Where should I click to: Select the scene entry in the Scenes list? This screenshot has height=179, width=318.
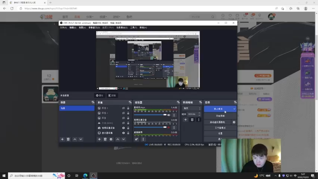[x=77, y=108]
